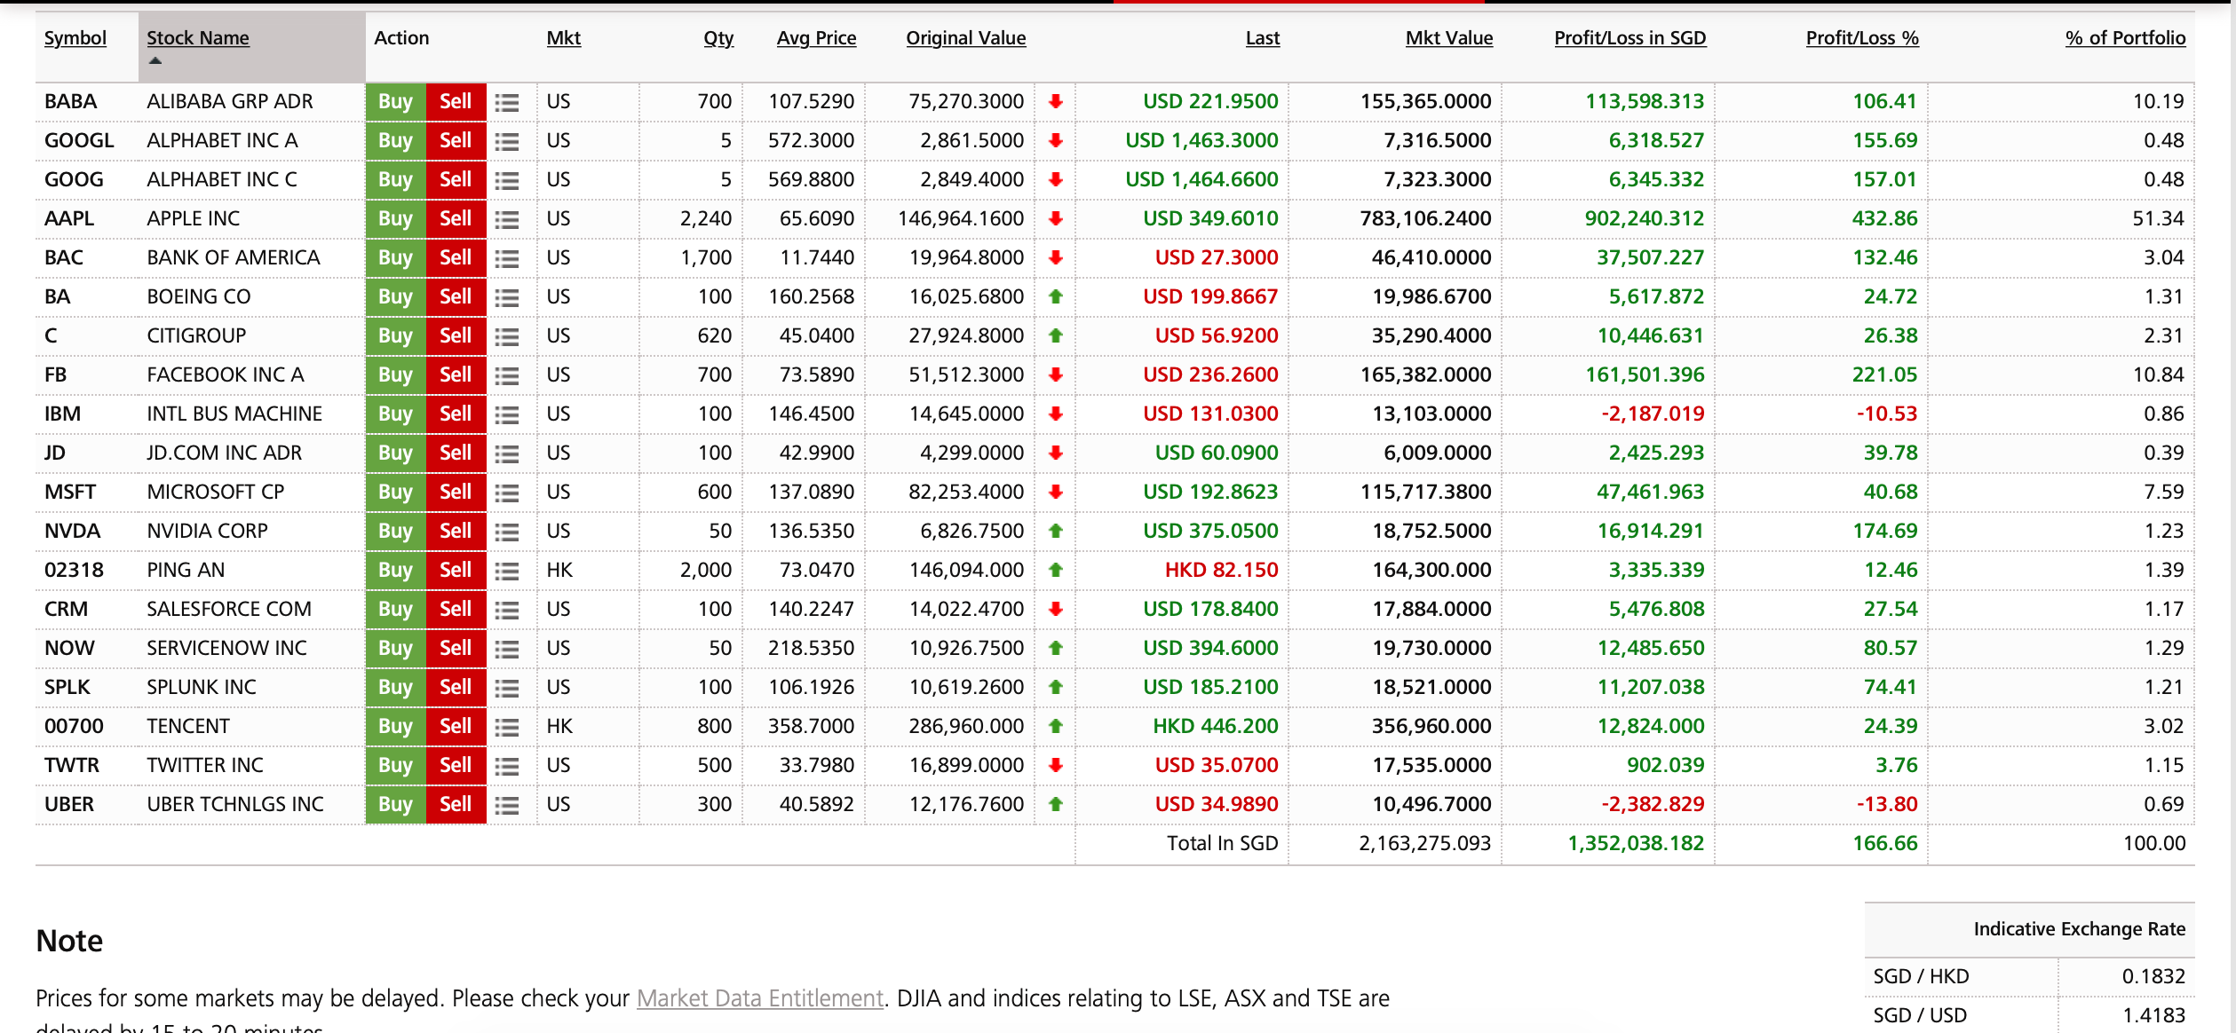Sort the table by Mkt column
The height and width of the screenshot is (1033, 2236).
[564, 38]
